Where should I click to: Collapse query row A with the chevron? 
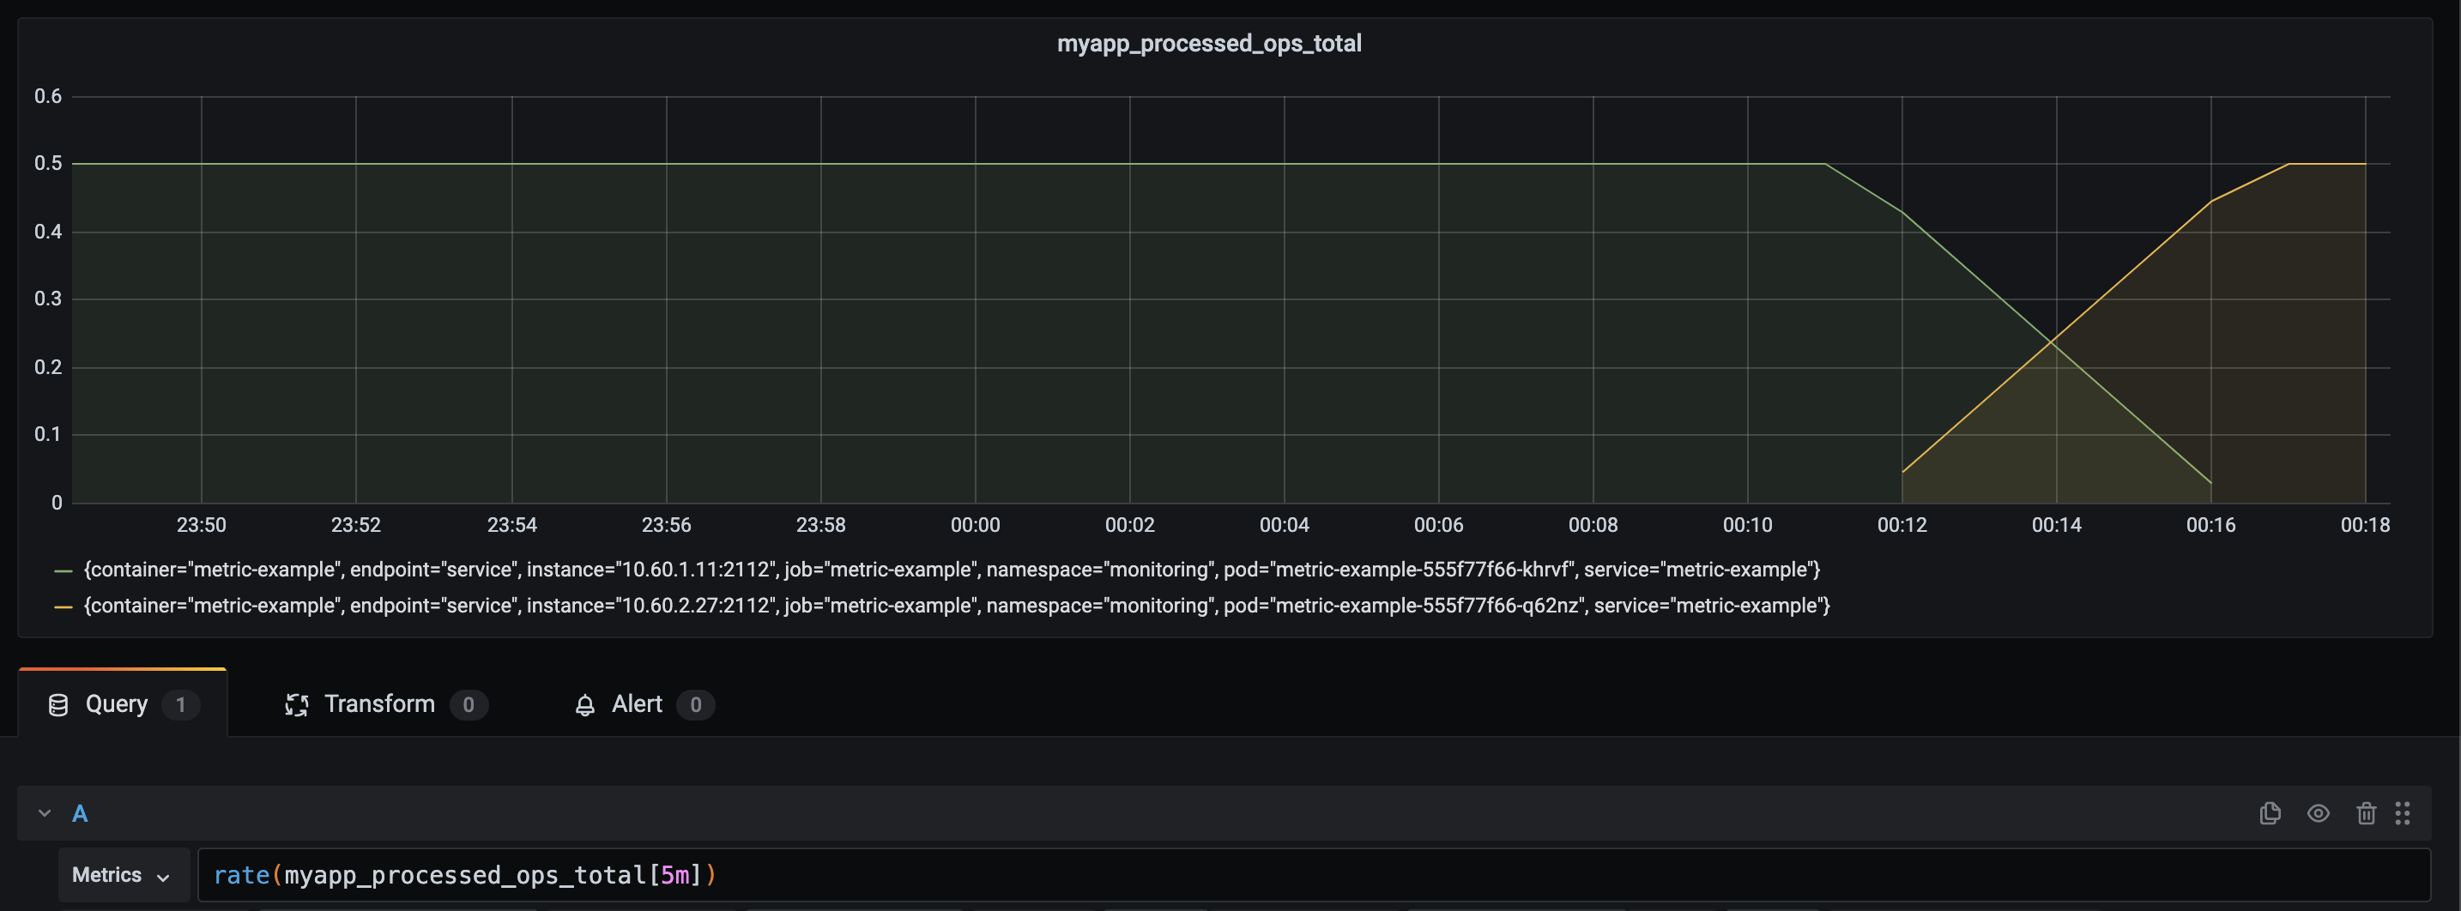click(x=44, y=812)
